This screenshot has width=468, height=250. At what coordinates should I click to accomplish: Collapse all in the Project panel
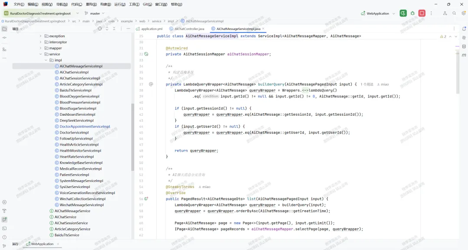(114, 29)
